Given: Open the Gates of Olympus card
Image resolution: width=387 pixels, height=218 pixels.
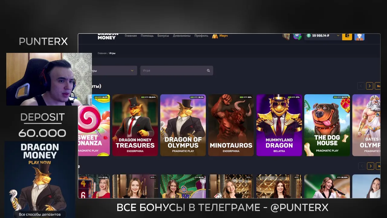Looking at the screenshot, I should [x=366, y=125].
